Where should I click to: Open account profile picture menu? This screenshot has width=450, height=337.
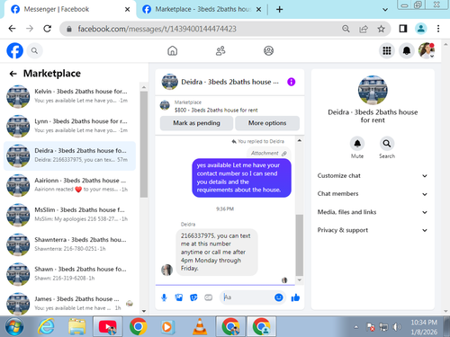pos(427,50)
